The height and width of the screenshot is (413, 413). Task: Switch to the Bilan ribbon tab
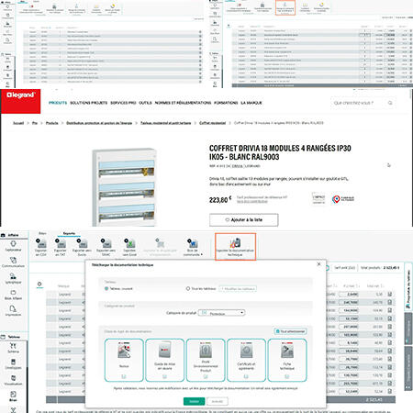(42, 233)
